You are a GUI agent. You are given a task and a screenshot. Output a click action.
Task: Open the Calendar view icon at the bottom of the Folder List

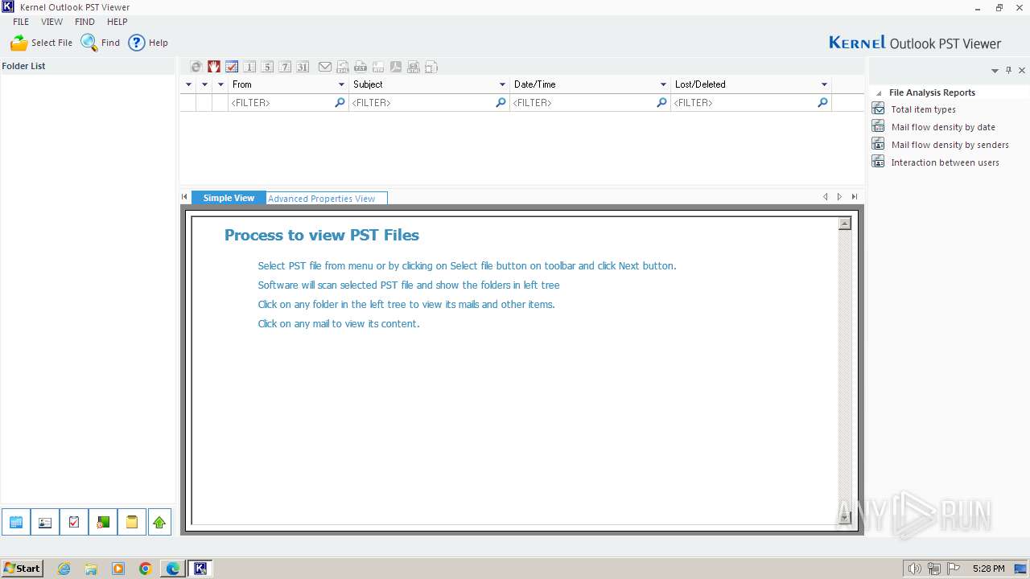16,523
